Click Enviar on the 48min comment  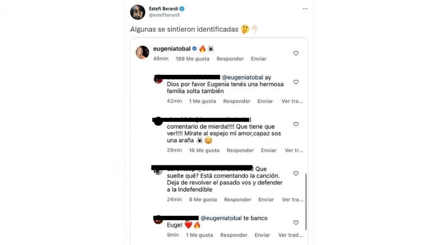(259, 59)
